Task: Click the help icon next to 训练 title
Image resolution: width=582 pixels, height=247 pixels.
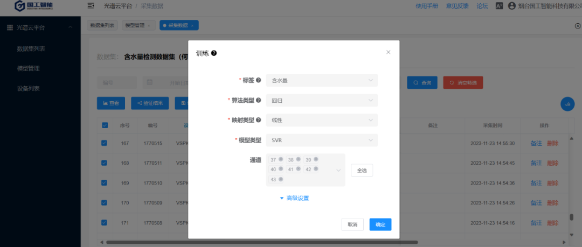Action: point(214,53)
